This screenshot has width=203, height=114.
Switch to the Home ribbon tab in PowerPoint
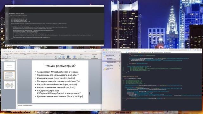(6, 53)
